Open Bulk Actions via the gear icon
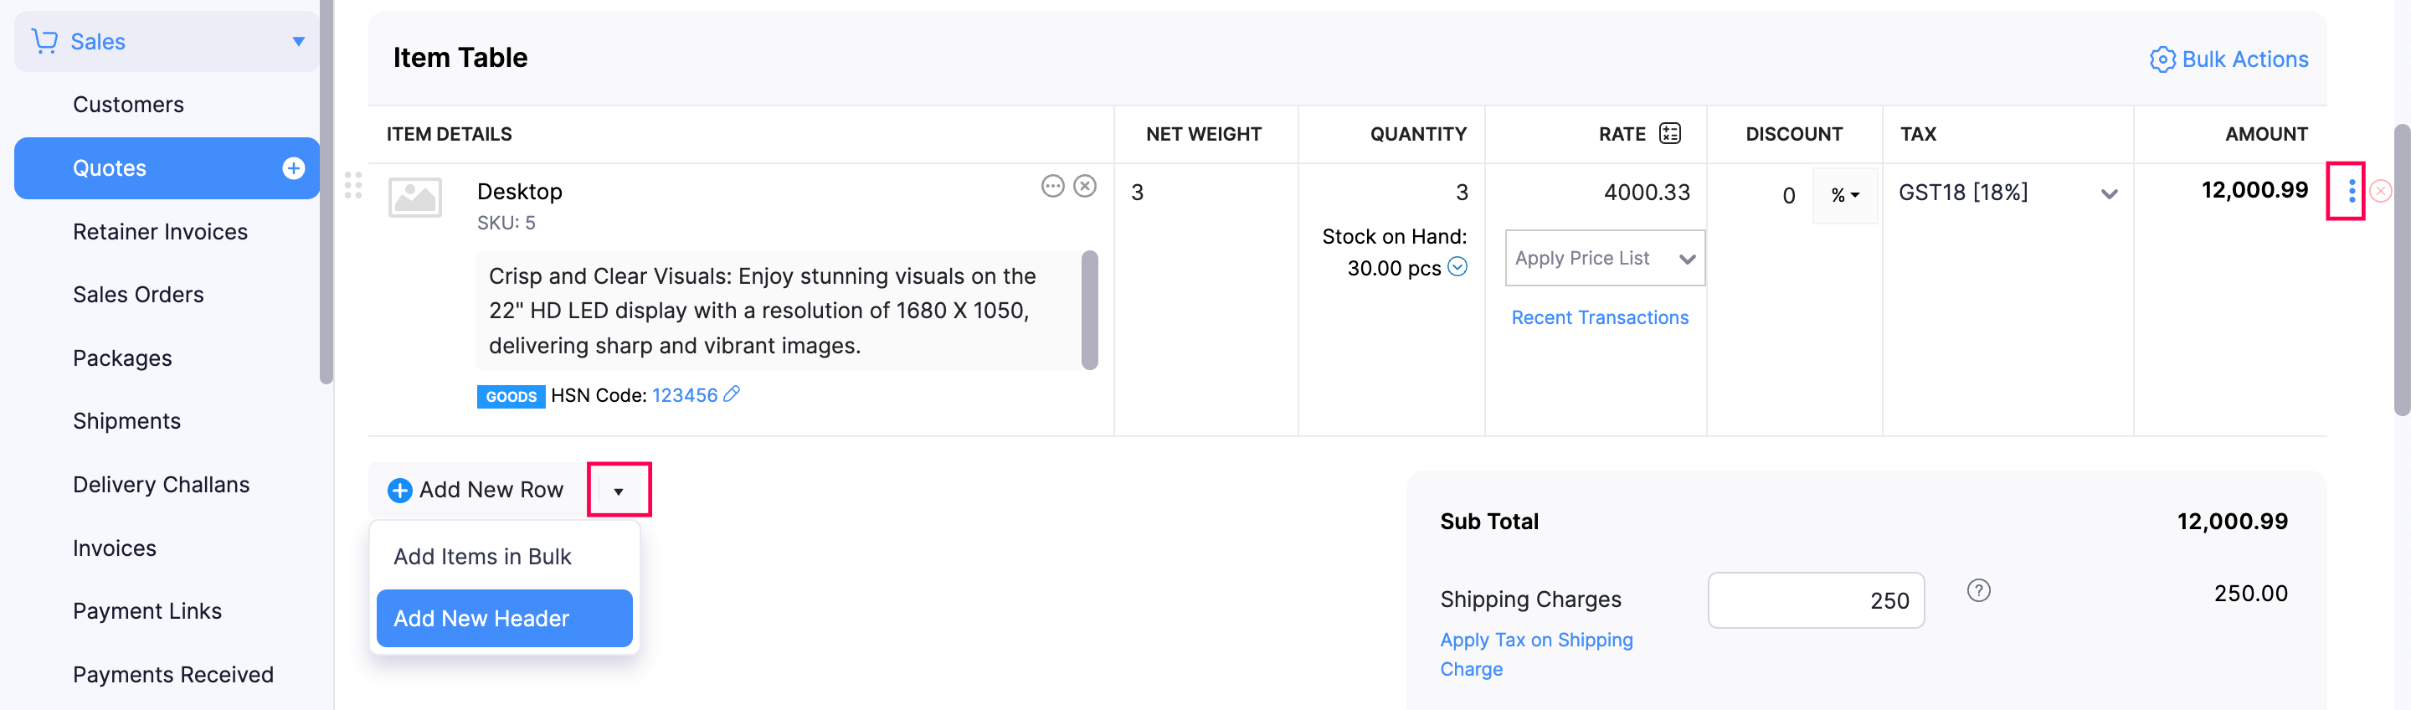This screenshot has width=2411, height=710. (2163, 59)
